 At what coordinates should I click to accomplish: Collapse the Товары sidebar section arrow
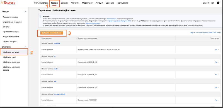25,11
